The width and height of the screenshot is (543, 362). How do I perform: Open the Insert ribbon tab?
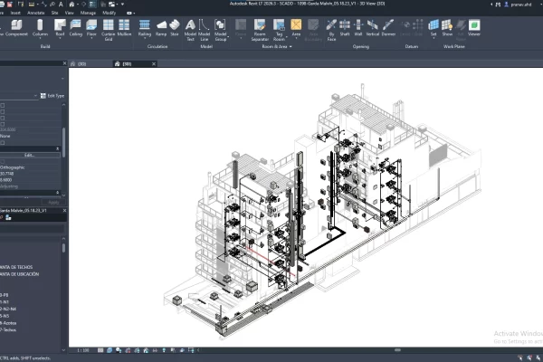(15, 13)
